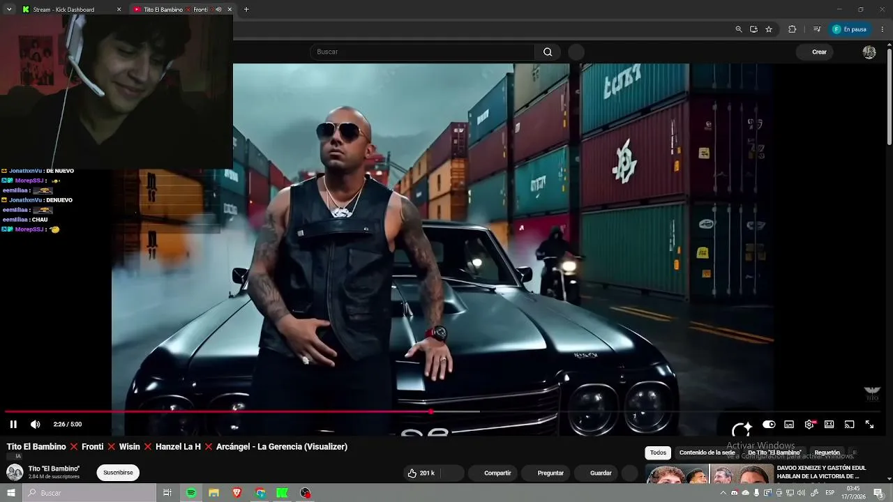Open Tito "El Bambino" channel avatar

[15, 472]
